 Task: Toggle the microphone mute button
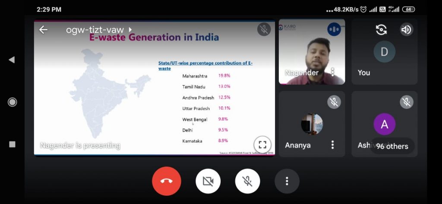[x=247, y=181]
